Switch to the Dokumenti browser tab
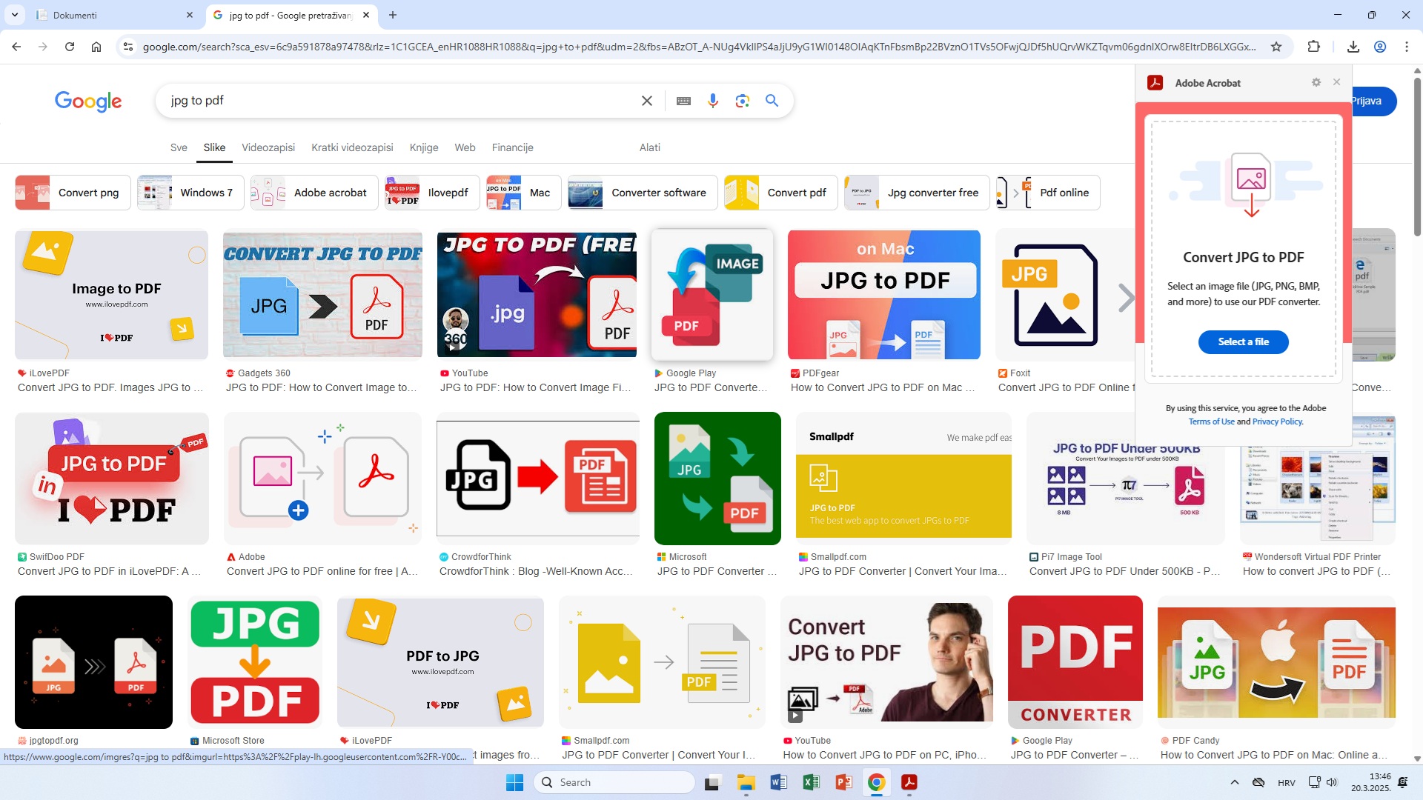The height and width of the screenshot is (800, 1423). tap(111, 15)
